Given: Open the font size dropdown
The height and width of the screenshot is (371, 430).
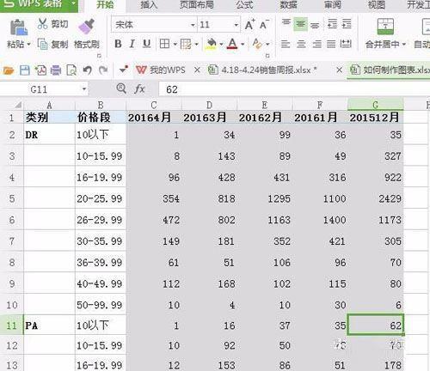Looking at the screenshot, I should 236,25.
